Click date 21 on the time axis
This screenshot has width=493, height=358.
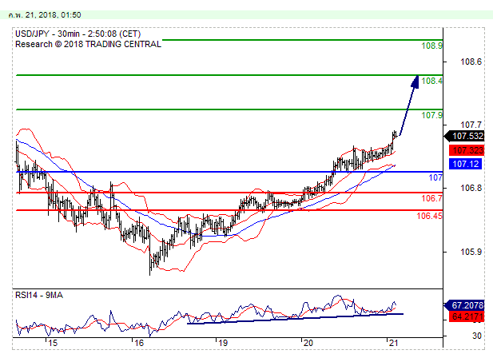coord(394,343)
